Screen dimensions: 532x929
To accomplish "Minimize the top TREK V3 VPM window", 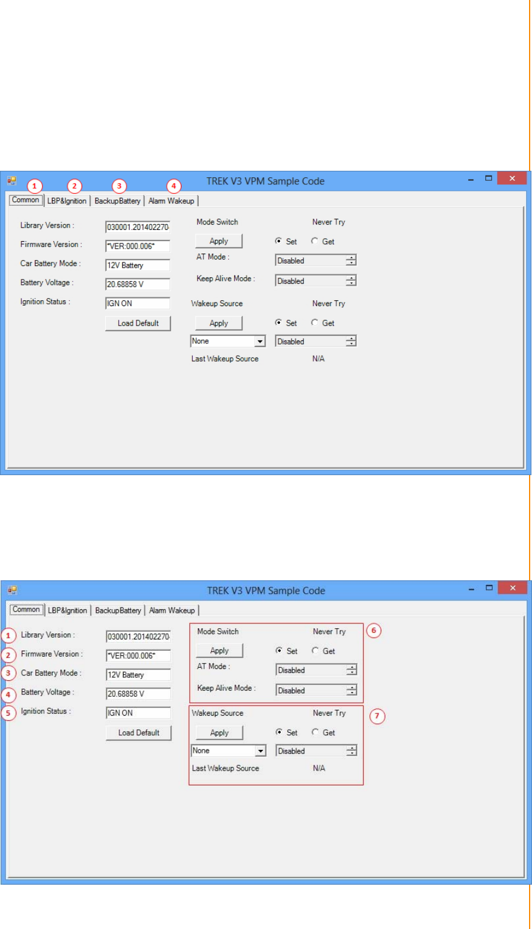I will [471, 179].
